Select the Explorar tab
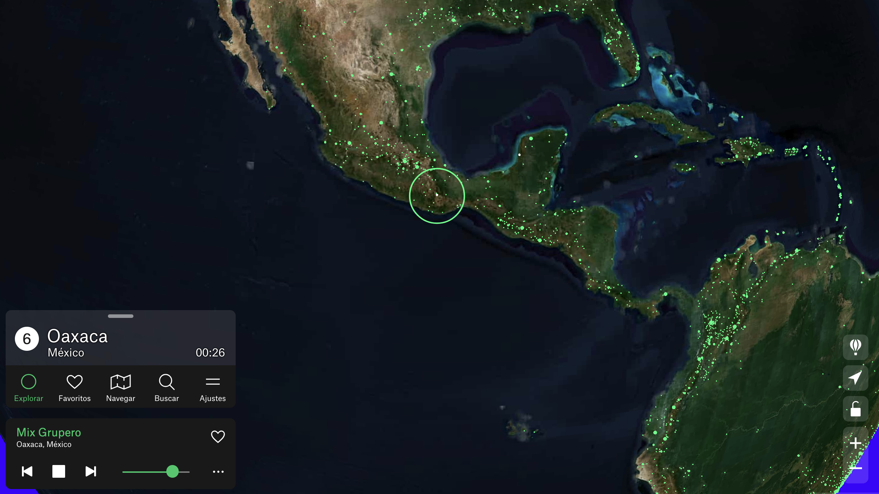This screenshot has height=494, width=879. 29,388
